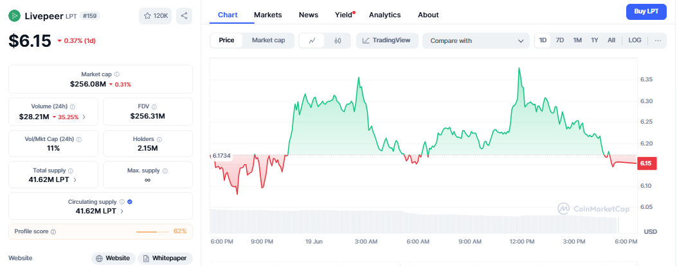677x266 pixels.
Task: Click the Buy LPT button
Action: click(x=646, y=12)
